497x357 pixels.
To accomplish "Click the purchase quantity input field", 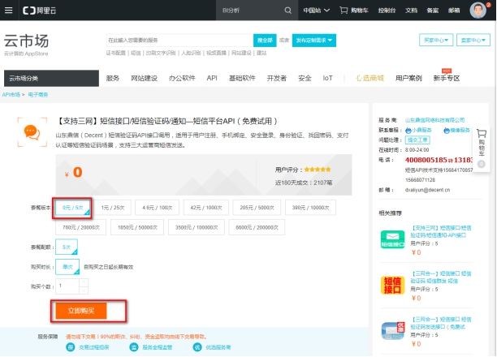I will tap(67, 286).
